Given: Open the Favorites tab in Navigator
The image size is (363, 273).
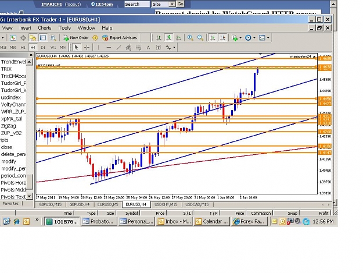Looking at the screenshot, I should (10, 203).
